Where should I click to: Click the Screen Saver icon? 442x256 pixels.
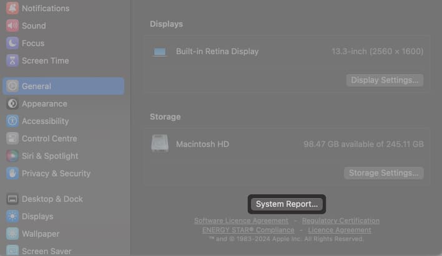point(12,250)
